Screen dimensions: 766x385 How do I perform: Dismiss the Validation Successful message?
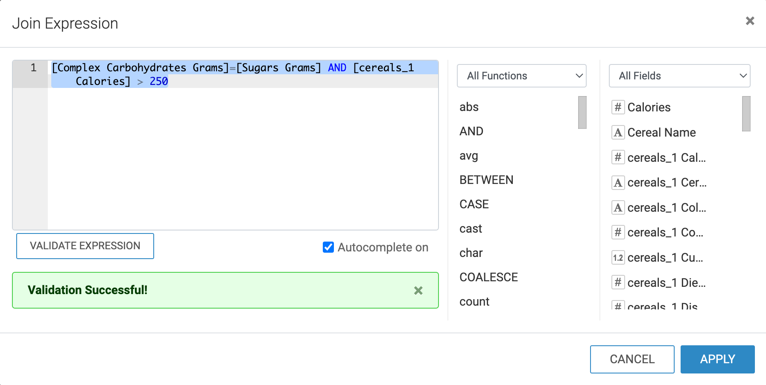click(x=418, y=291)
